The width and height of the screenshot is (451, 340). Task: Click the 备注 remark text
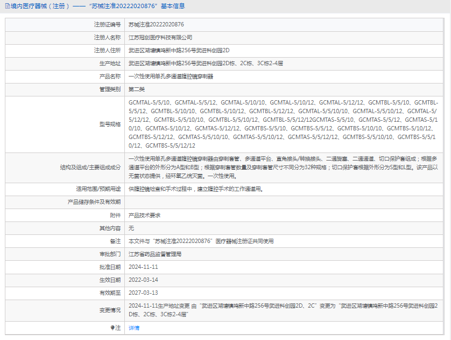(201, 241)
